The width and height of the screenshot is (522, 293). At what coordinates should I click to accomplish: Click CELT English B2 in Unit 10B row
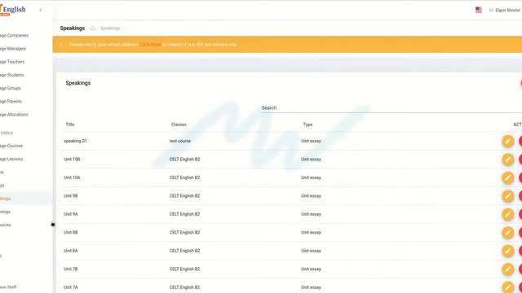coord(185,160)
